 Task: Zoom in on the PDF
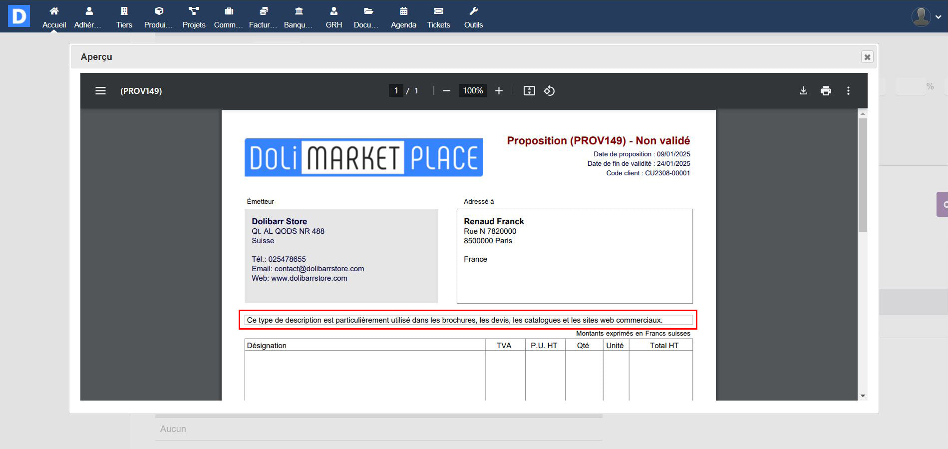[x=499, y=90]
